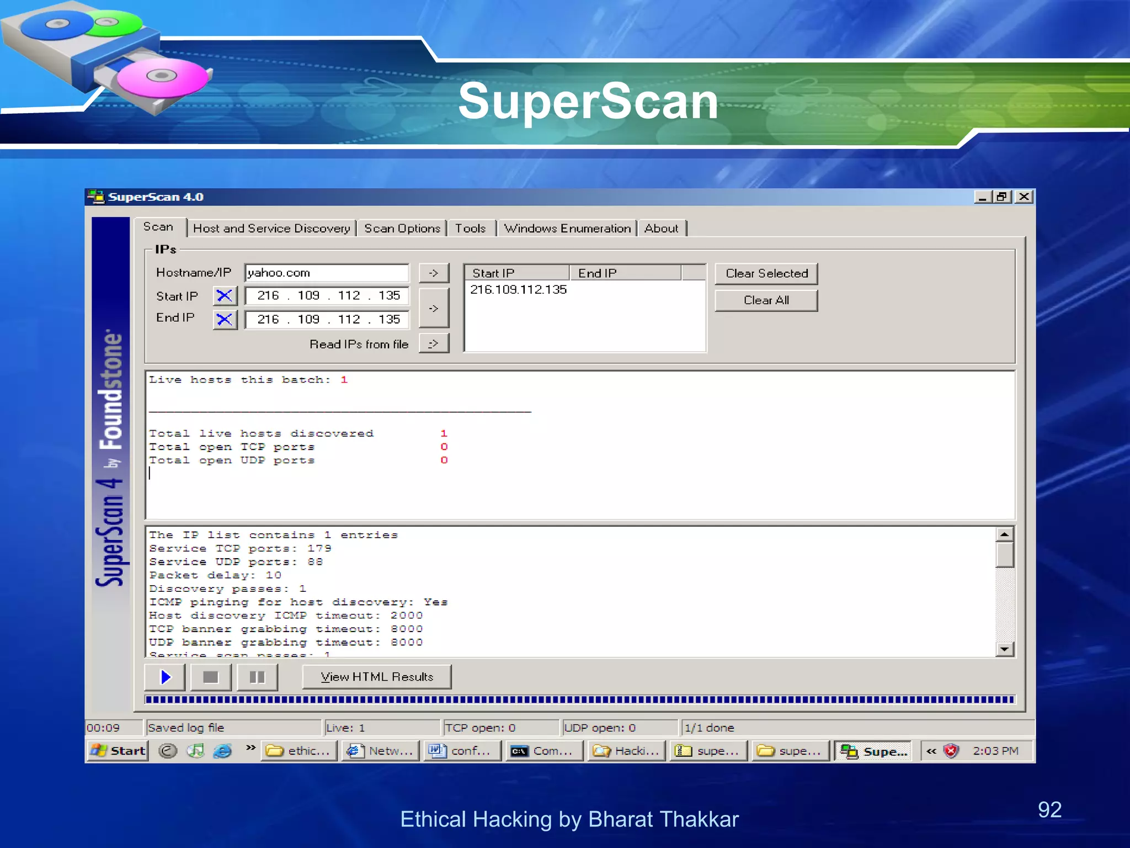This screenshot has height=848, width=1130.
Task: Open Internet Explorer from the quick launch
Action: [222, 751]
